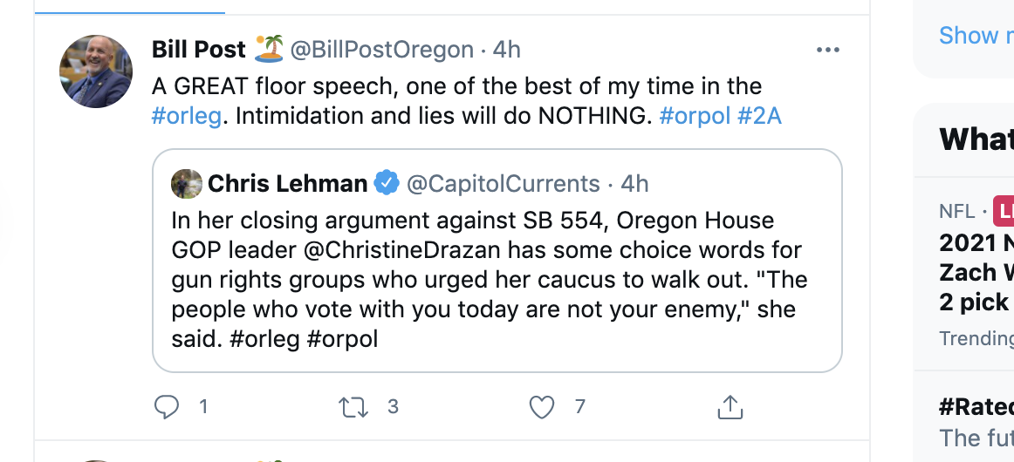
Task: Open the Bill Post display name
Action: (x=199, y=50)
